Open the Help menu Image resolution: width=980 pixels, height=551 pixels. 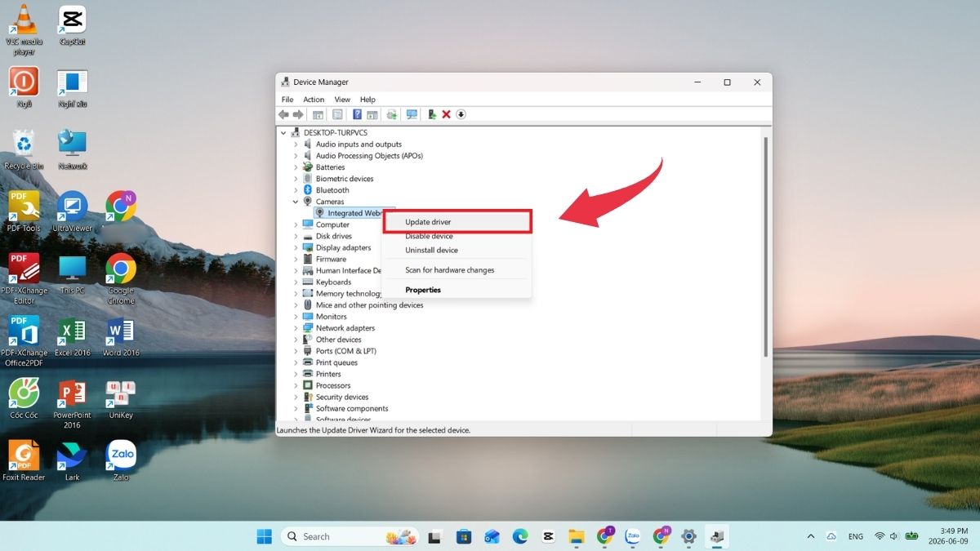(x=367, y=100)
